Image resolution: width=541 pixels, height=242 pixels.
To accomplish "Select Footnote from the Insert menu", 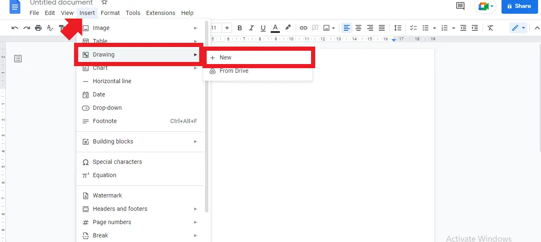I will pos(104,121).
